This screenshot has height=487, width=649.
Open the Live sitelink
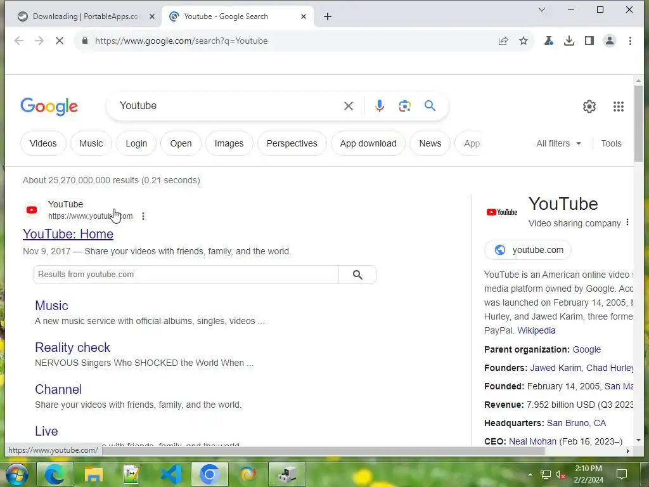46,431
